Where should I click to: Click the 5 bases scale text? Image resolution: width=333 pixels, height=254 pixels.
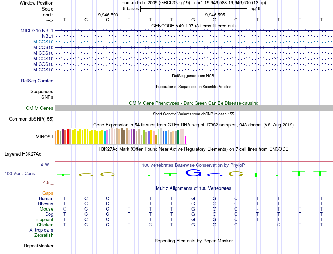pyautogui.click(x=131, y=9)
